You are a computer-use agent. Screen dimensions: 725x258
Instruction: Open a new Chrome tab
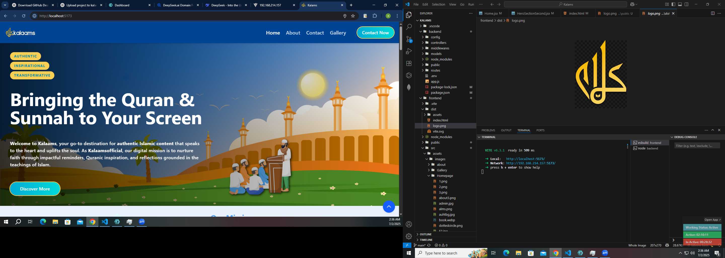tap(351, 5)
